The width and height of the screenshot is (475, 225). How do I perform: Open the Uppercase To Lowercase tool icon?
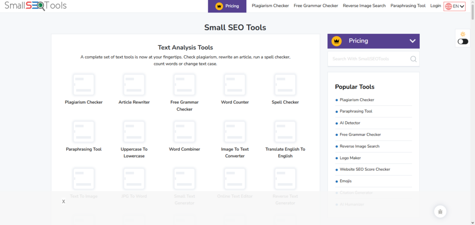pyautogui.click(x=134, y=132)
